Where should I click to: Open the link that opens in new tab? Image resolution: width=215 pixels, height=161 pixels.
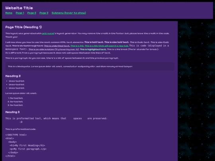point(107,46)
